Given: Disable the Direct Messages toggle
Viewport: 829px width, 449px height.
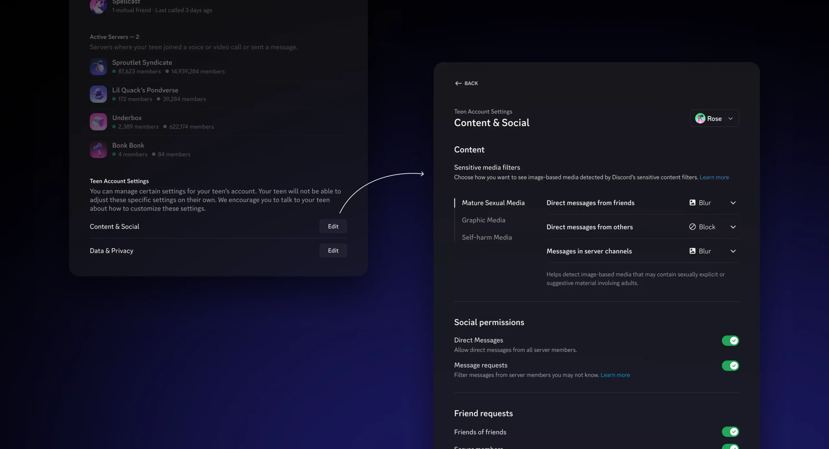Looking at the screenshot, I should click(x=731, y=341).
